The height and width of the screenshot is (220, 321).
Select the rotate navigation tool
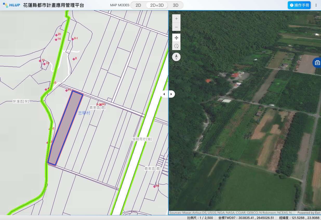click(176, 46)
